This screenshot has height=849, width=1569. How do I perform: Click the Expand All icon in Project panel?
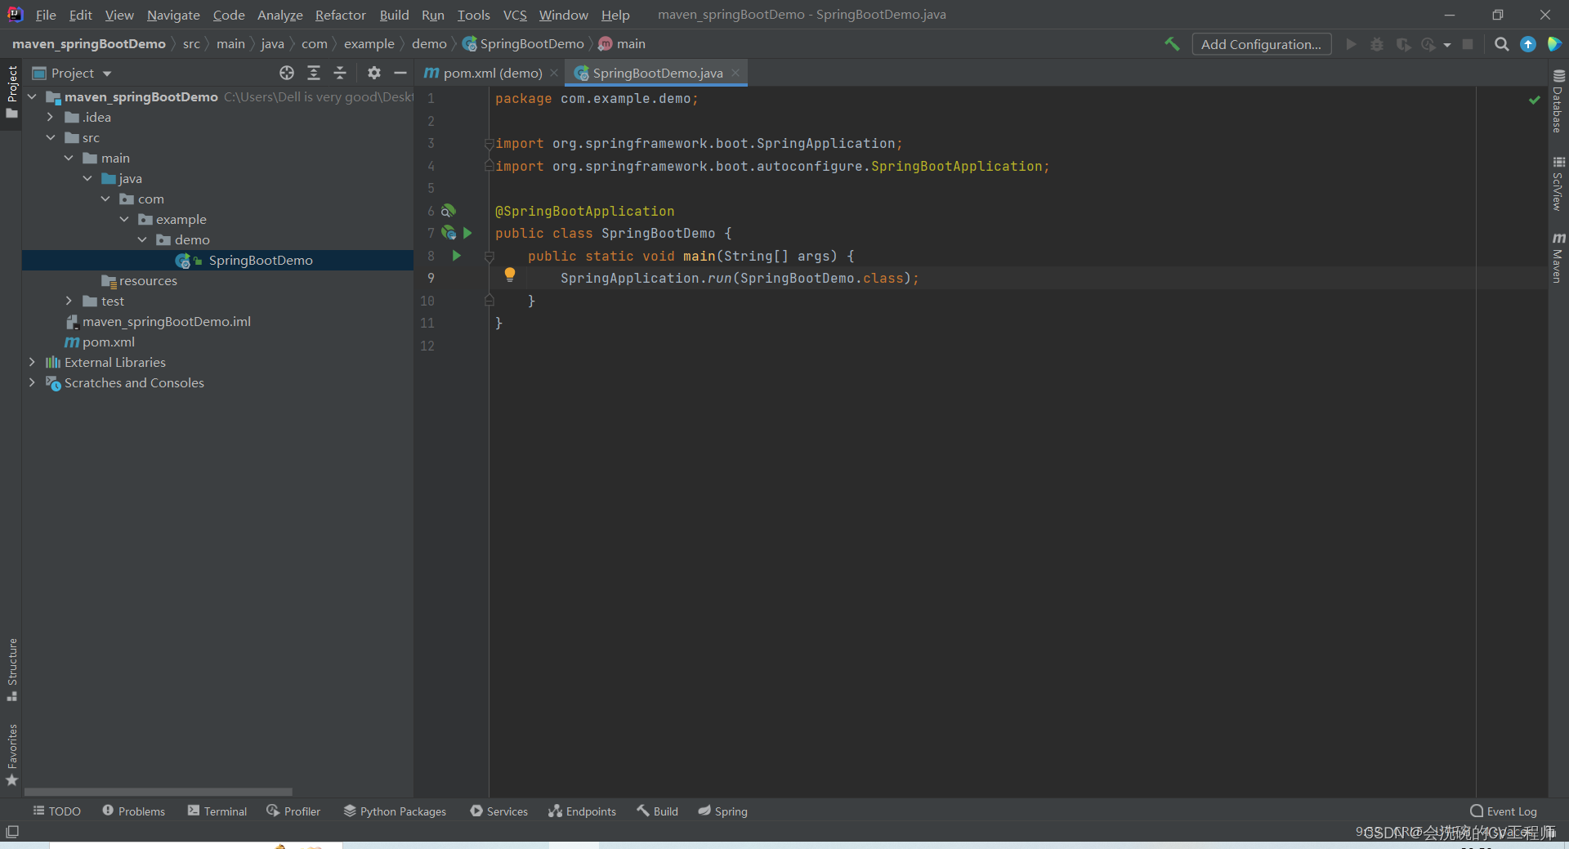coord(314,73)
